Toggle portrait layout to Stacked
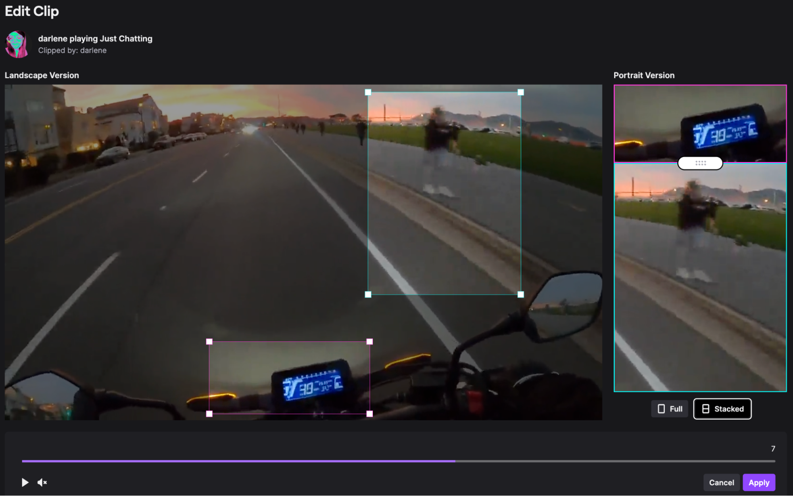Screen dimensions: 793x496 pyautogui.click(x=722, y=409)
